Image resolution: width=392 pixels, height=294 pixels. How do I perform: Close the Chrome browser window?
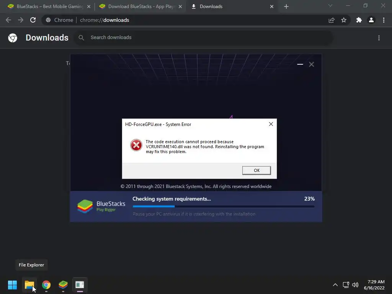[x=383, y=5]
